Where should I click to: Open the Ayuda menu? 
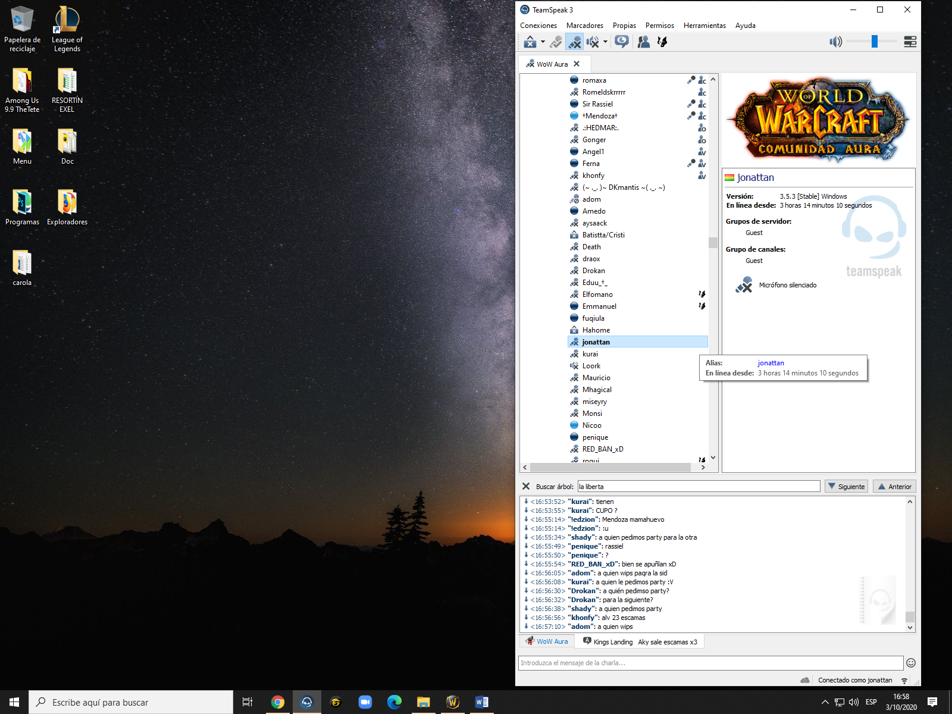[x=745, y=26]
